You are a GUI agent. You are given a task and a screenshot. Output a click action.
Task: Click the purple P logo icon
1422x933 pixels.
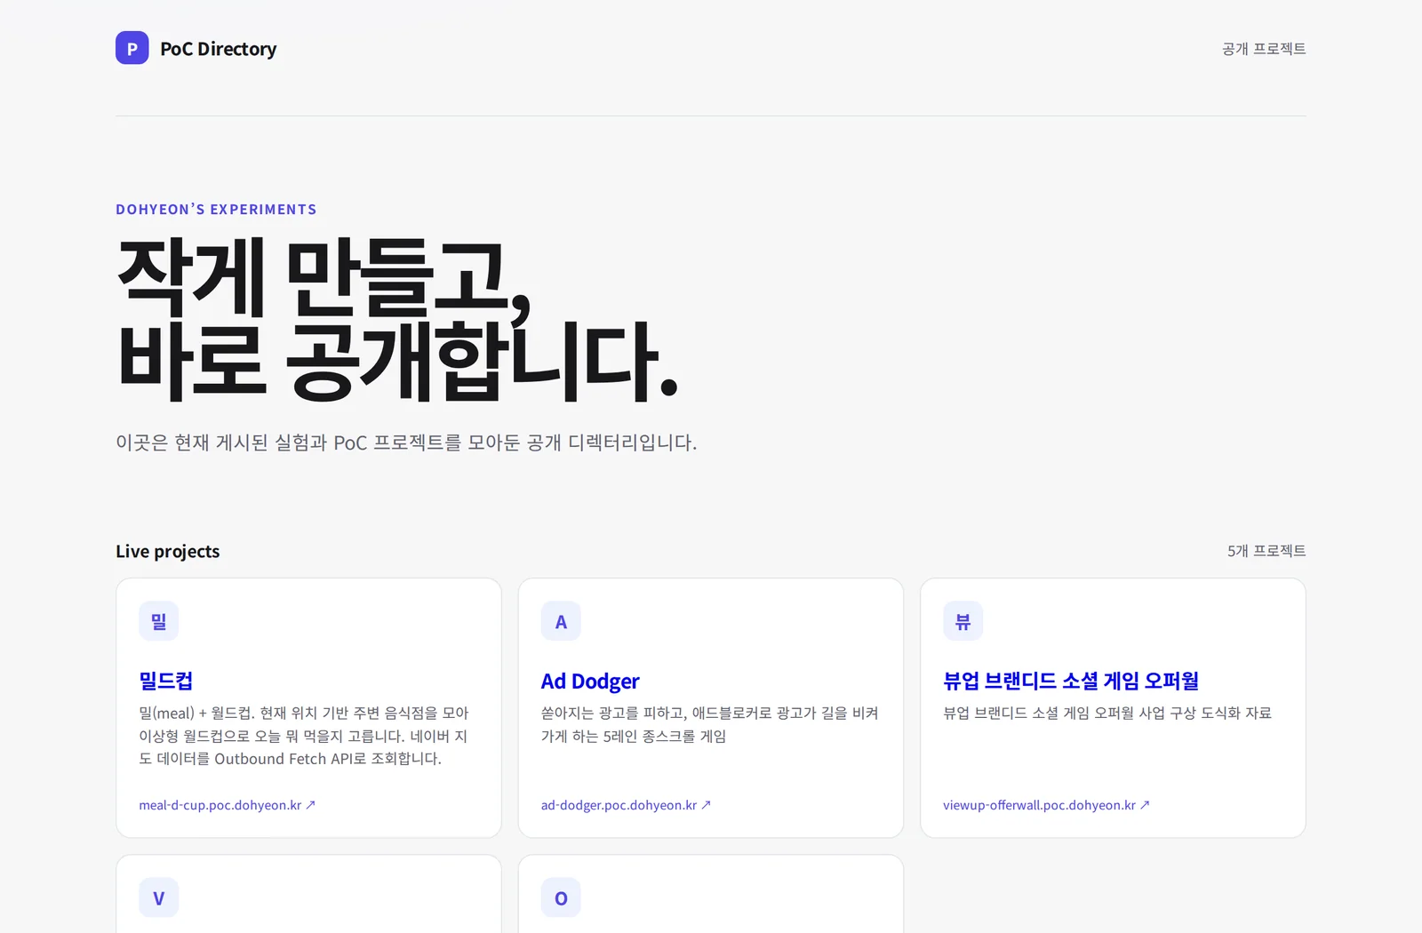click(132, 48)
